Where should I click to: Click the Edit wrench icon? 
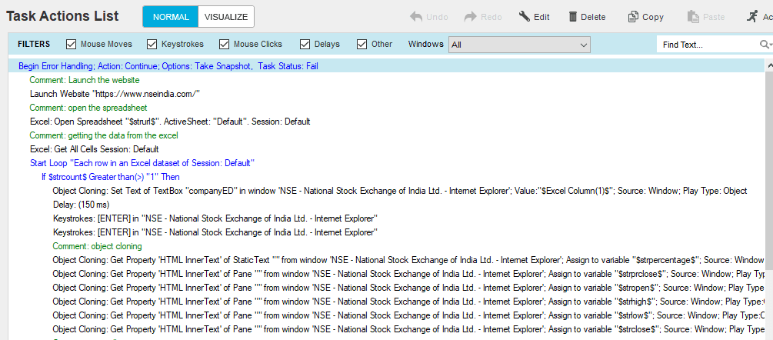pos(524,17)
